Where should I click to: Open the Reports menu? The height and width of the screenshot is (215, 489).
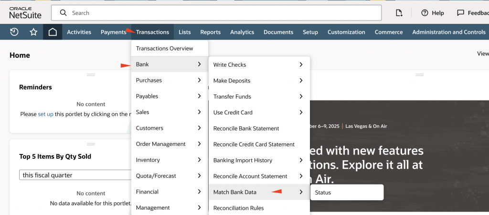(210, 32)
